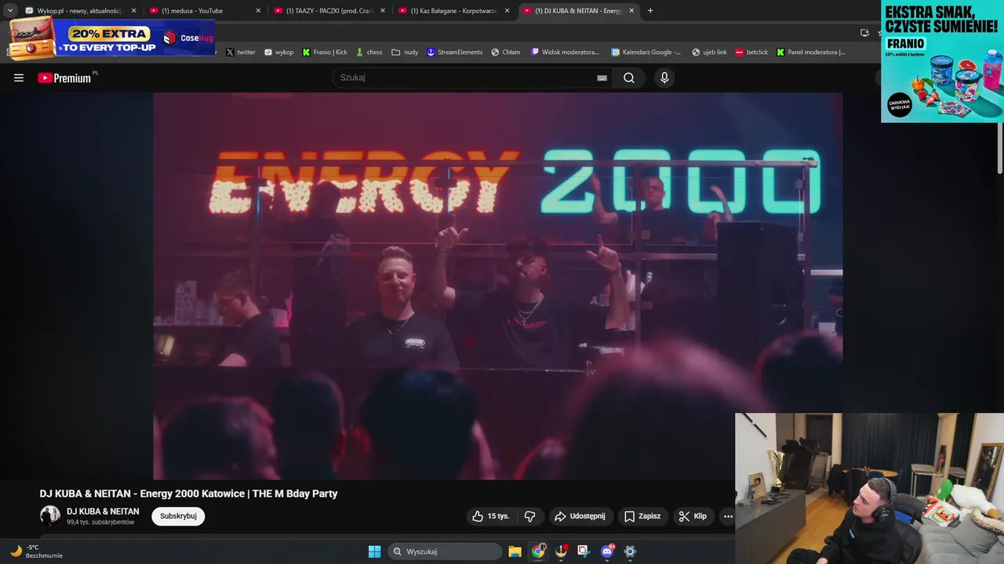The image size is (1004, 564).
Task: Open Panel moderatora bookmark
Action: (811, 52)
